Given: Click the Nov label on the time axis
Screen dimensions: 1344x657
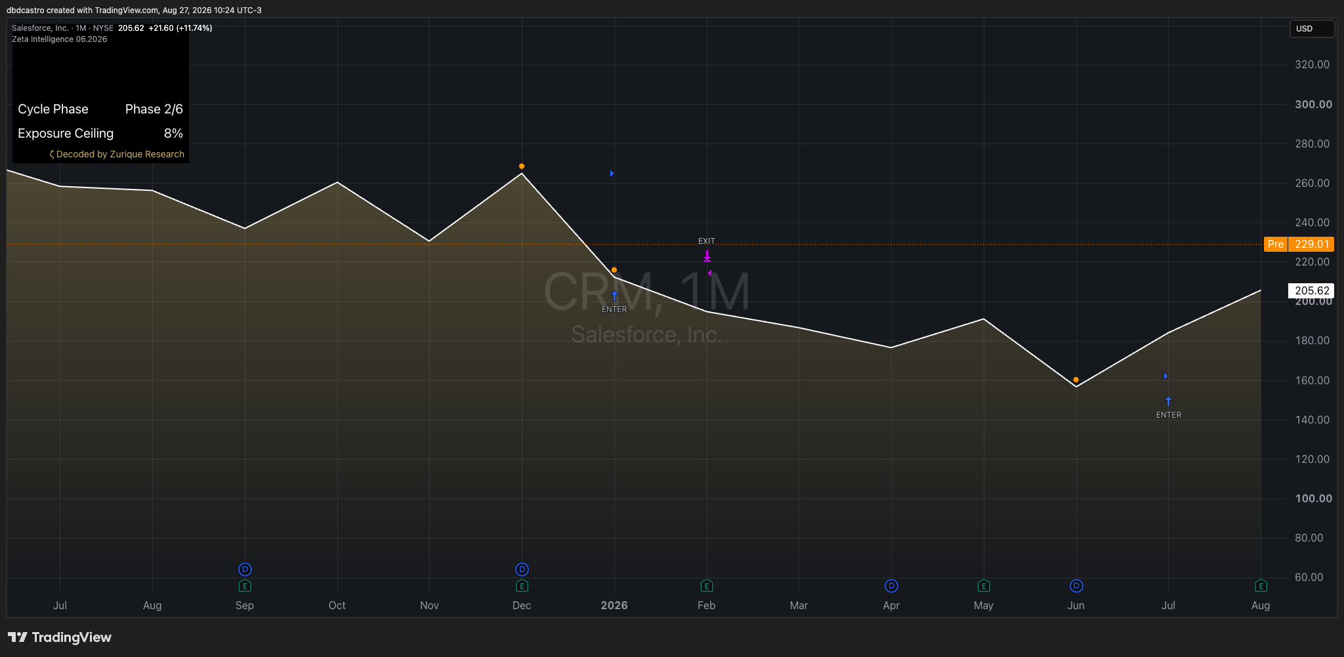Looking at the screenshot, I should [x=429, y=605].
